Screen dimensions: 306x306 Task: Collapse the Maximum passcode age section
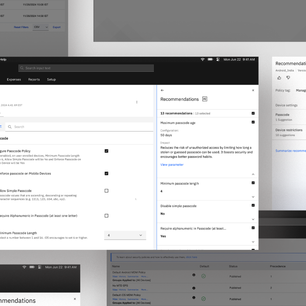coord(253,174)
